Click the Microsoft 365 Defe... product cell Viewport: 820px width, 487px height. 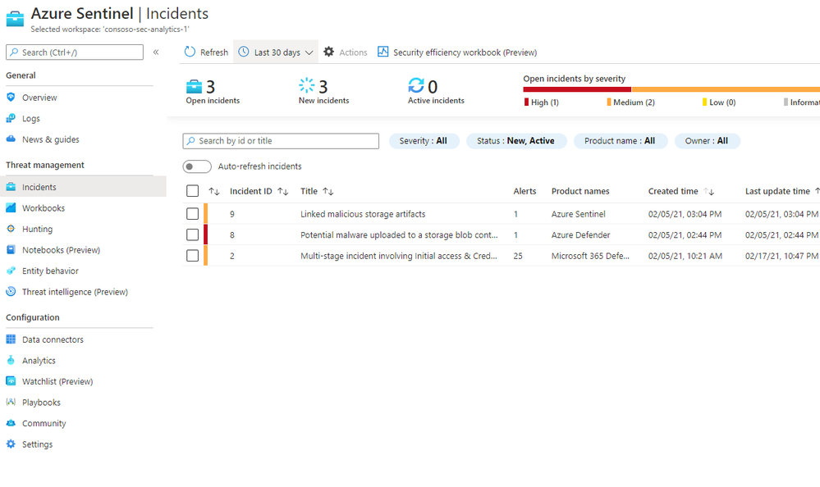[x=590, y=256]
